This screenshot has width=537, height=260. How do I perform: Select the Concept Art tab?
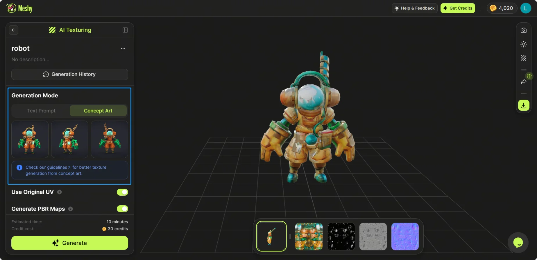(98, 111)
